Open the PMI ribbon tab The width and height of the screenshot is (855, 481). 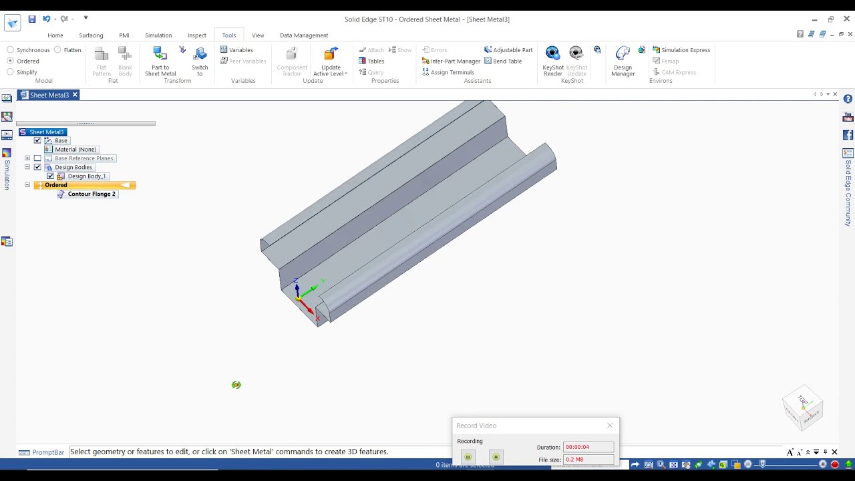point(124,35)
